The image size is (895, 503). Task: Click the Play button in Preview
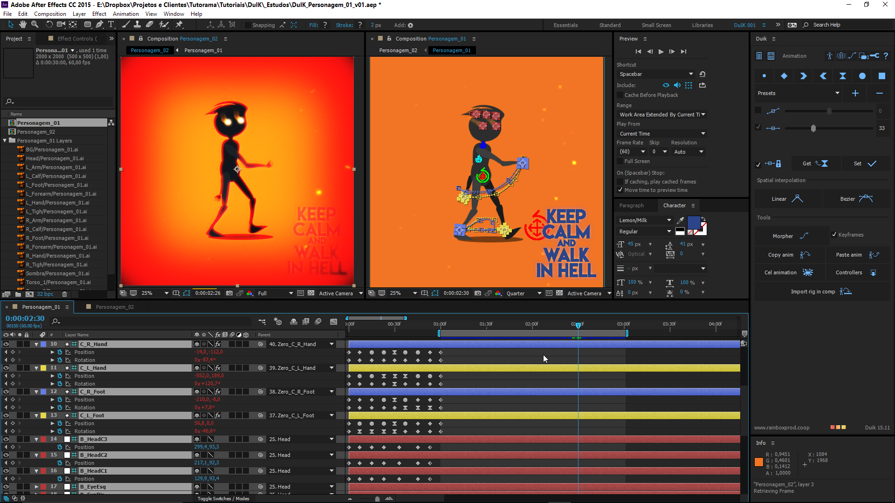[661, 52]
